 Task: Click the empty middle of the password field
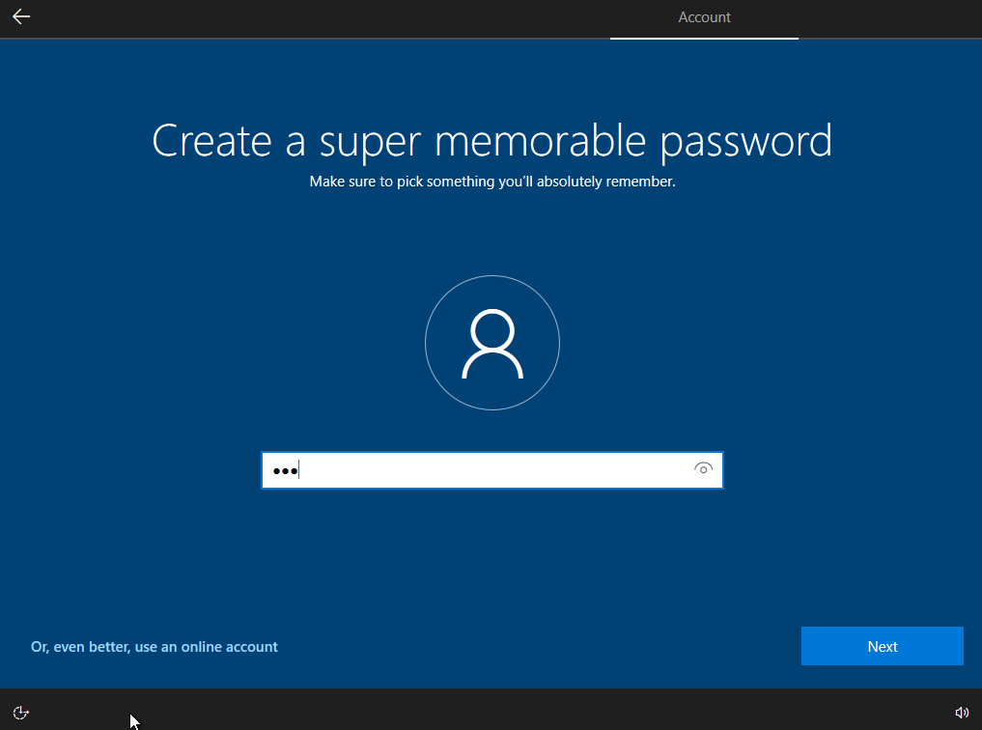[x=491, y=470]
